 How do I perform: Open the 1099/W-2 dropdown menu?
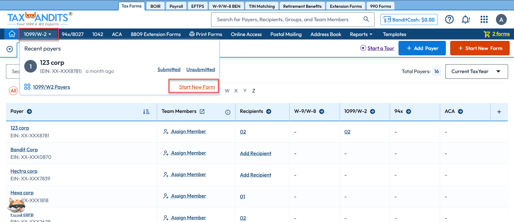(x=39, y=34)
